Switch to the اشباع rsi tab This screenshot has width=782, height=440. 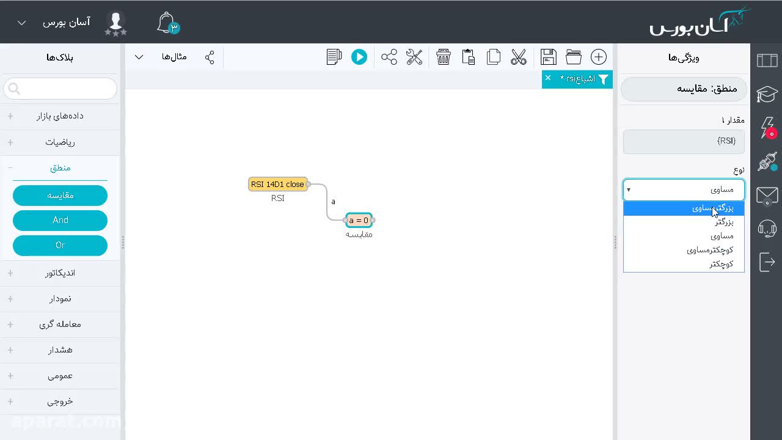[x=578, y=79]
